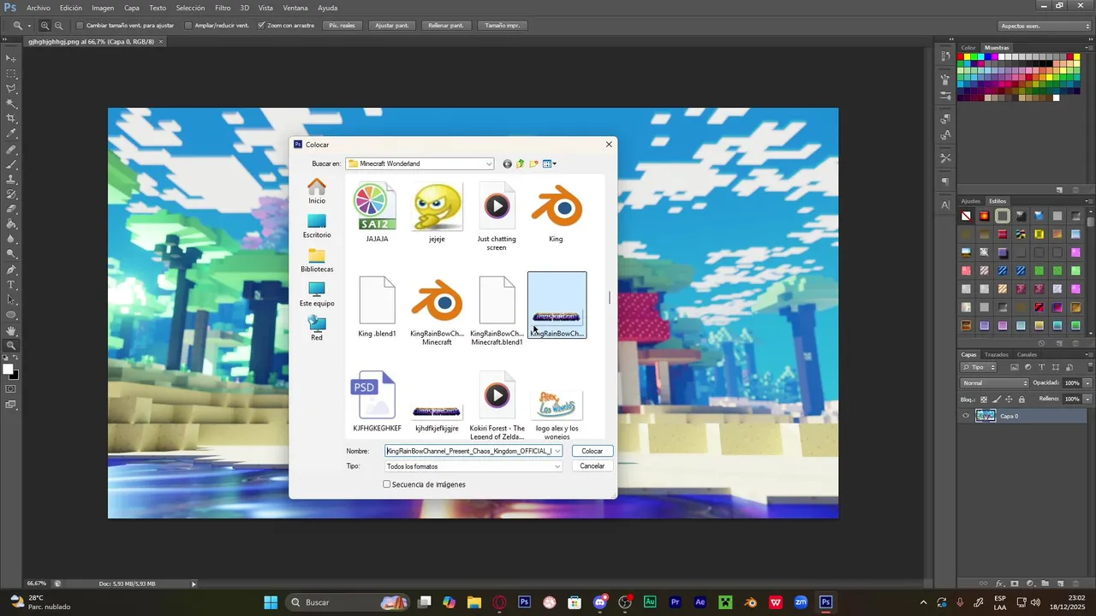Image resolution: width=1096 pixels, height=616 pixels.
Task: Open the Relleno slider dropdown arrow
Action: [1087, 399]
